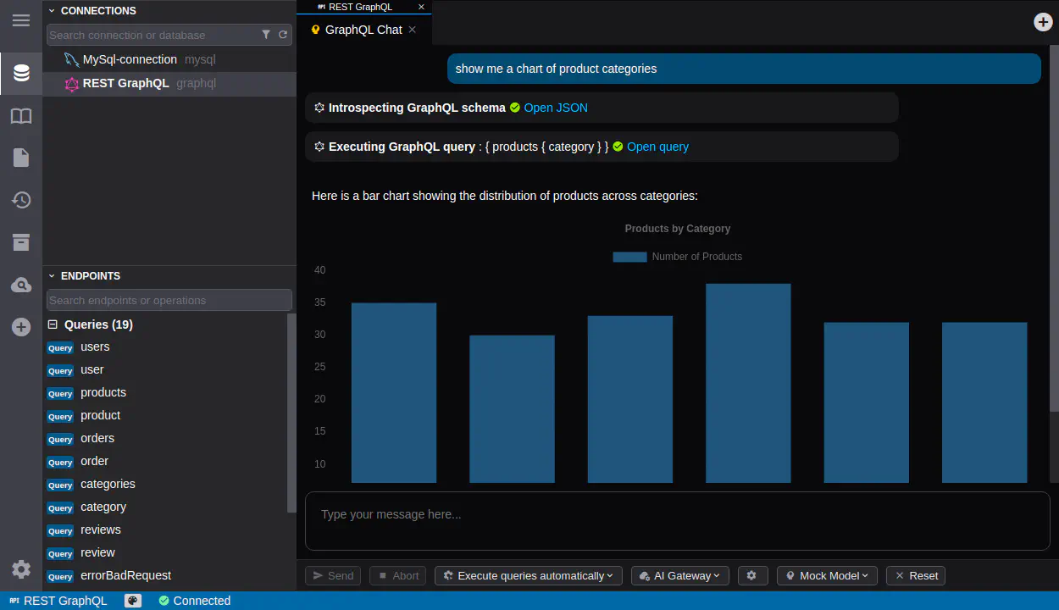This screenshot has height=610, width=1059.
Task: Collapse the CONNECTIONS section
Action: [x=52, y=11]
